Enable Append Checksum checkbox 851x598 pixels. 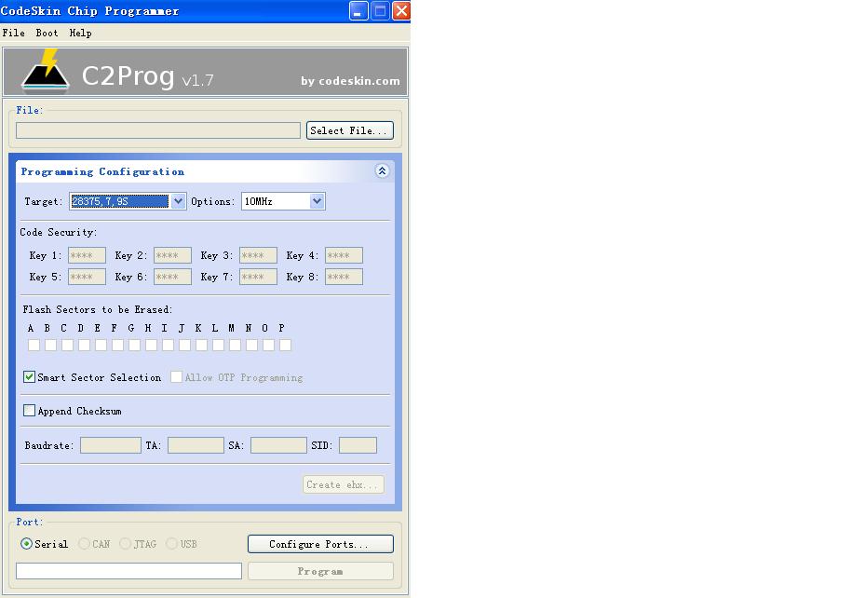[29, 411]
